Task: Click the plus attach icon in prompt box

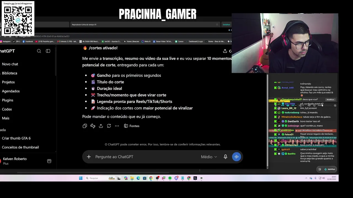Action: coord(89,157)
